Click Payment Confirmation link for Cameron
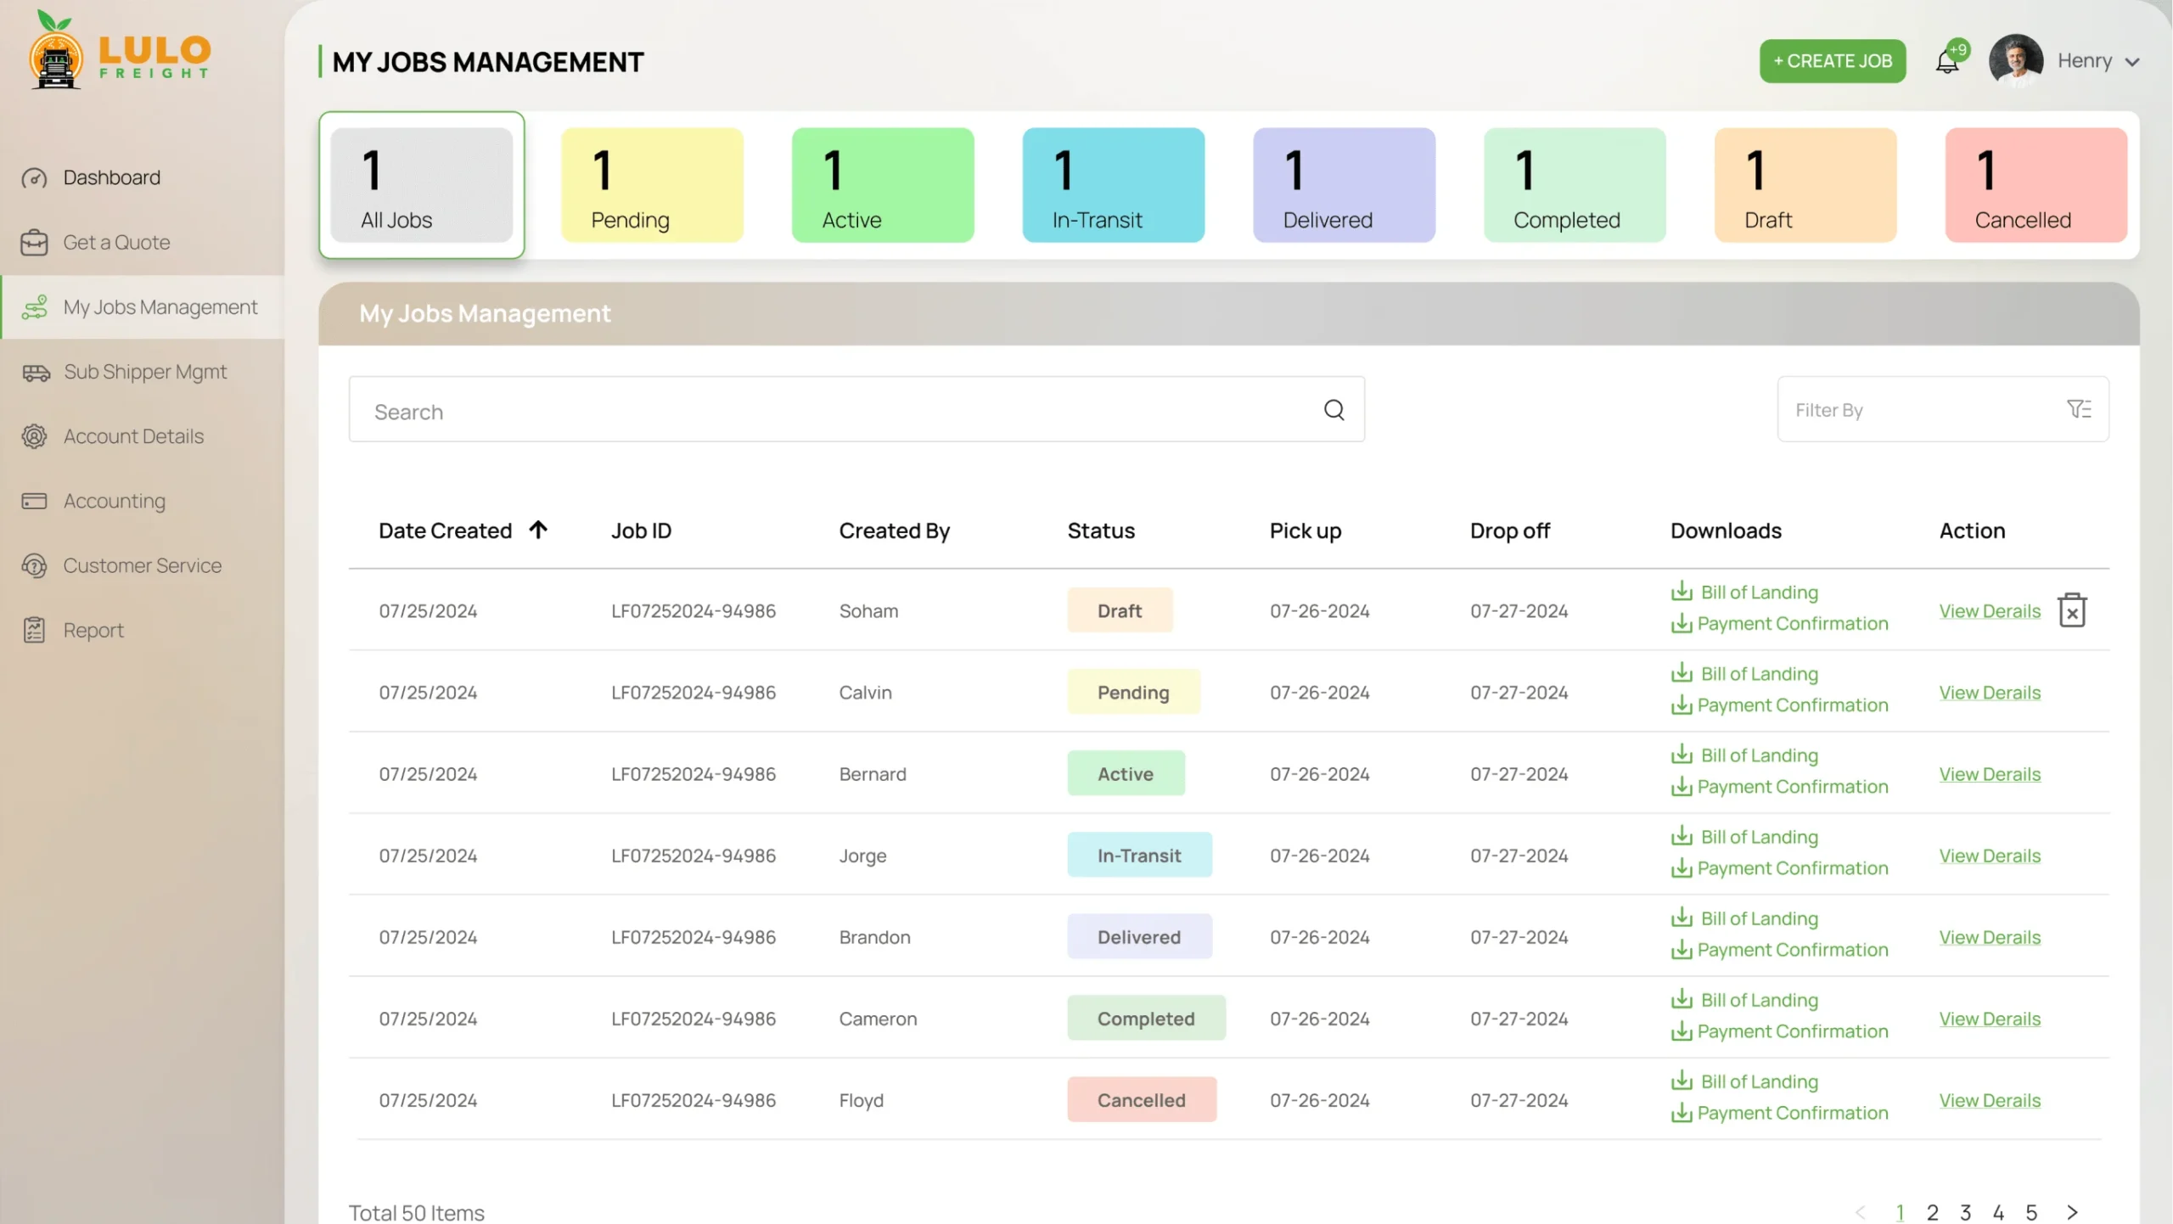Image resolution: width=2173 pixels, height=1224 pixels. click(1793, 1031)
